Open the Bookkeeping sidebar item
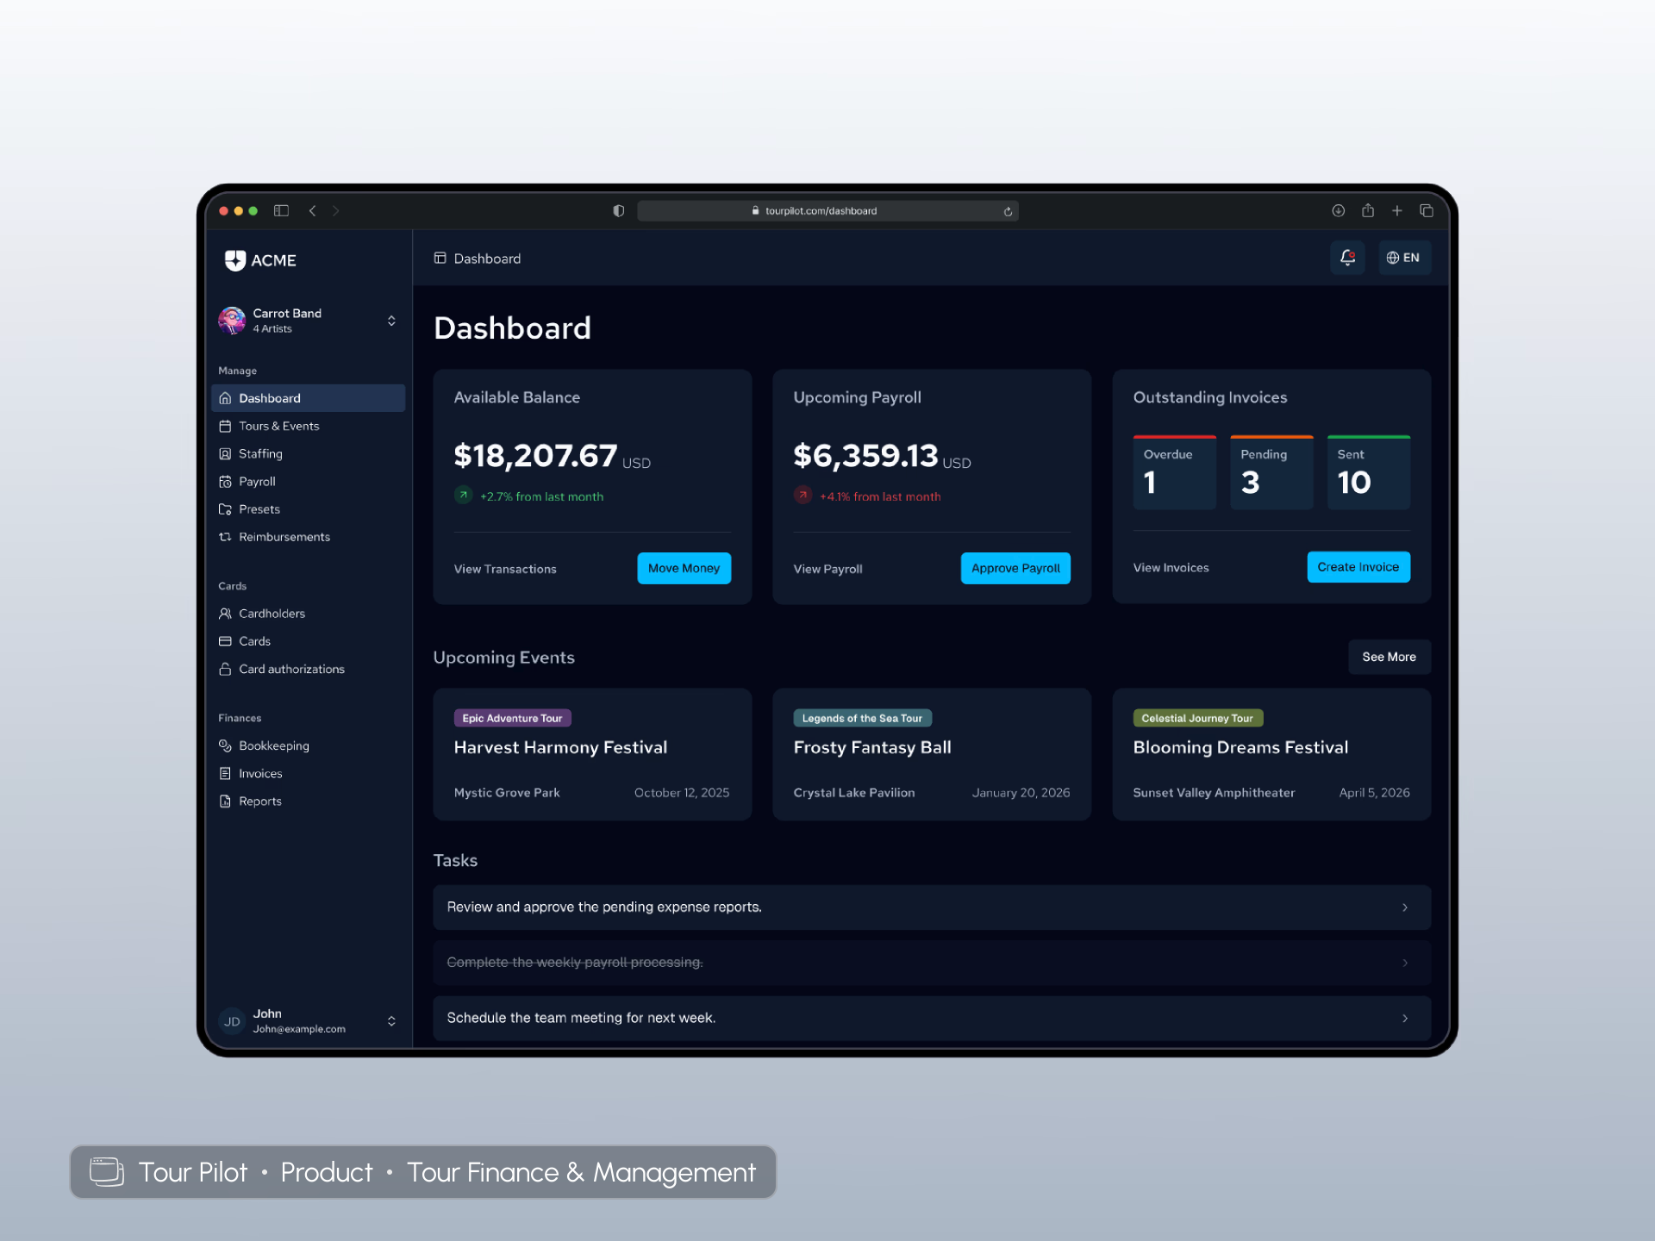The image size is (1655, 1241). pos(273,745)
